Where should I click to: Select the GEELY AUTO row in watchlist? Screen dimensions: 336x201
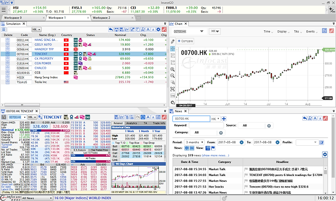coord(84,45)
